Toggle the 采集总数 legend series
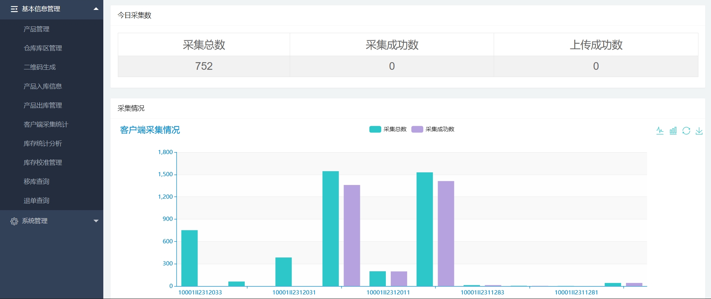 click(x=388, y=129)
